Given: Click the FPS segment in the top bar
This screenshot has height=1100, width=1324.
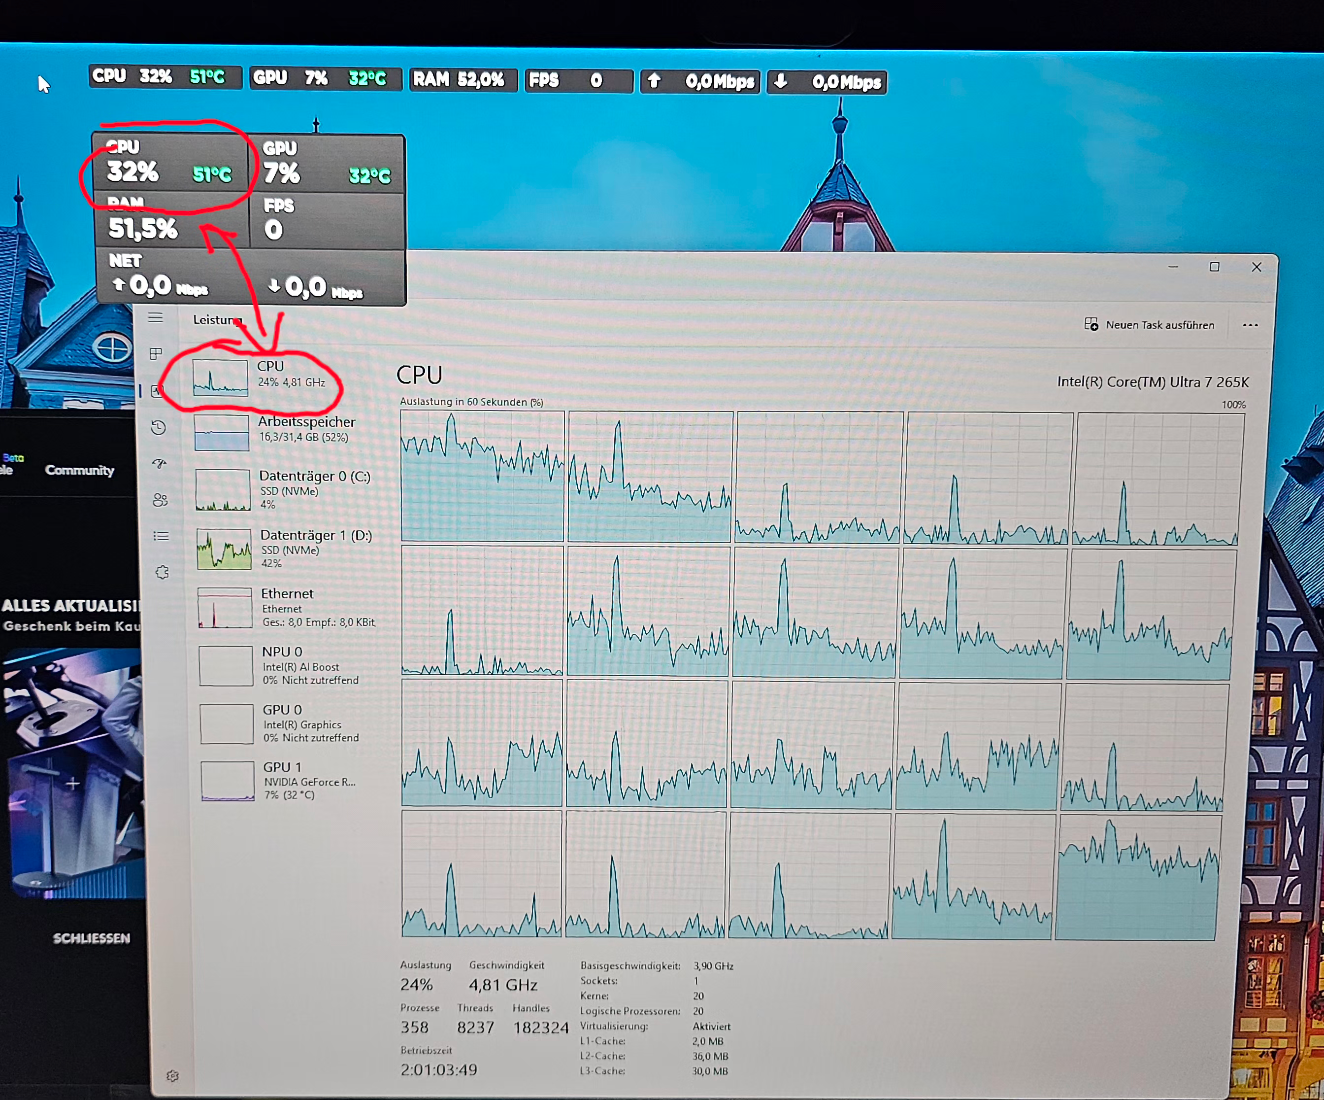Looking at the screenshot, I should point(579,81).
